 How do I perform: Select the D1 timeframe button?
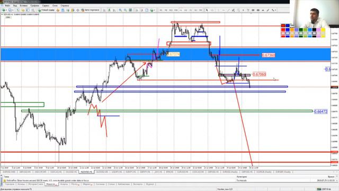tap(191, 10)
